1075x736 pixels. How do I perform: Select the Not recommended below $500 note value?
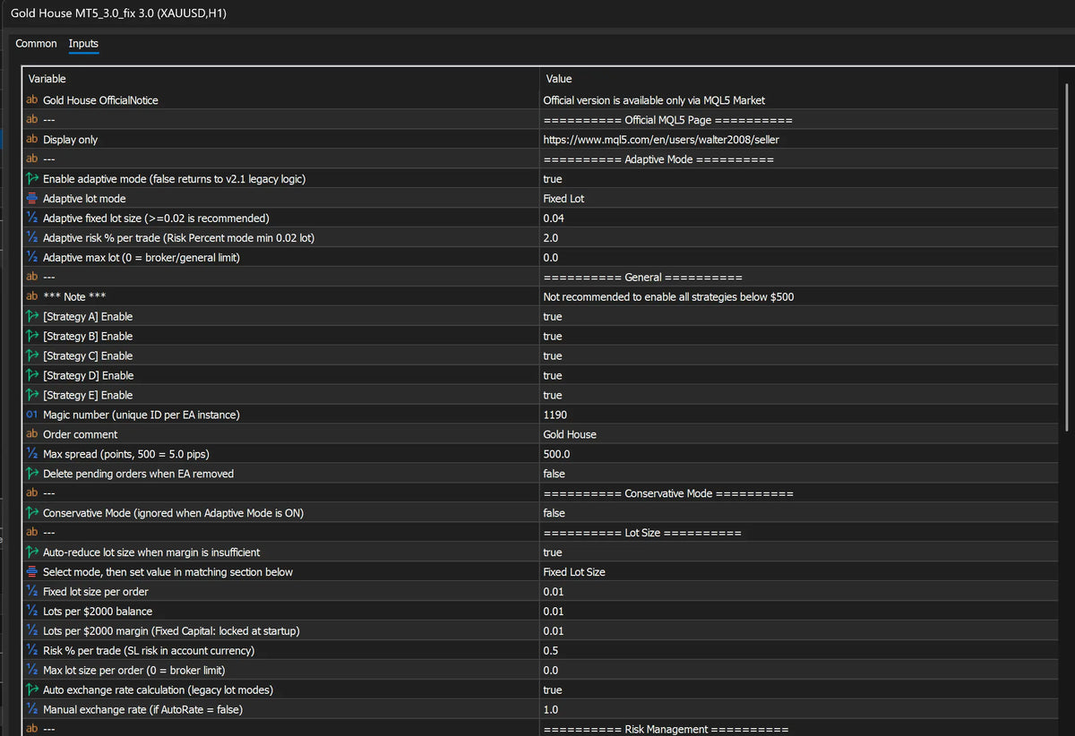pos(668,297)
